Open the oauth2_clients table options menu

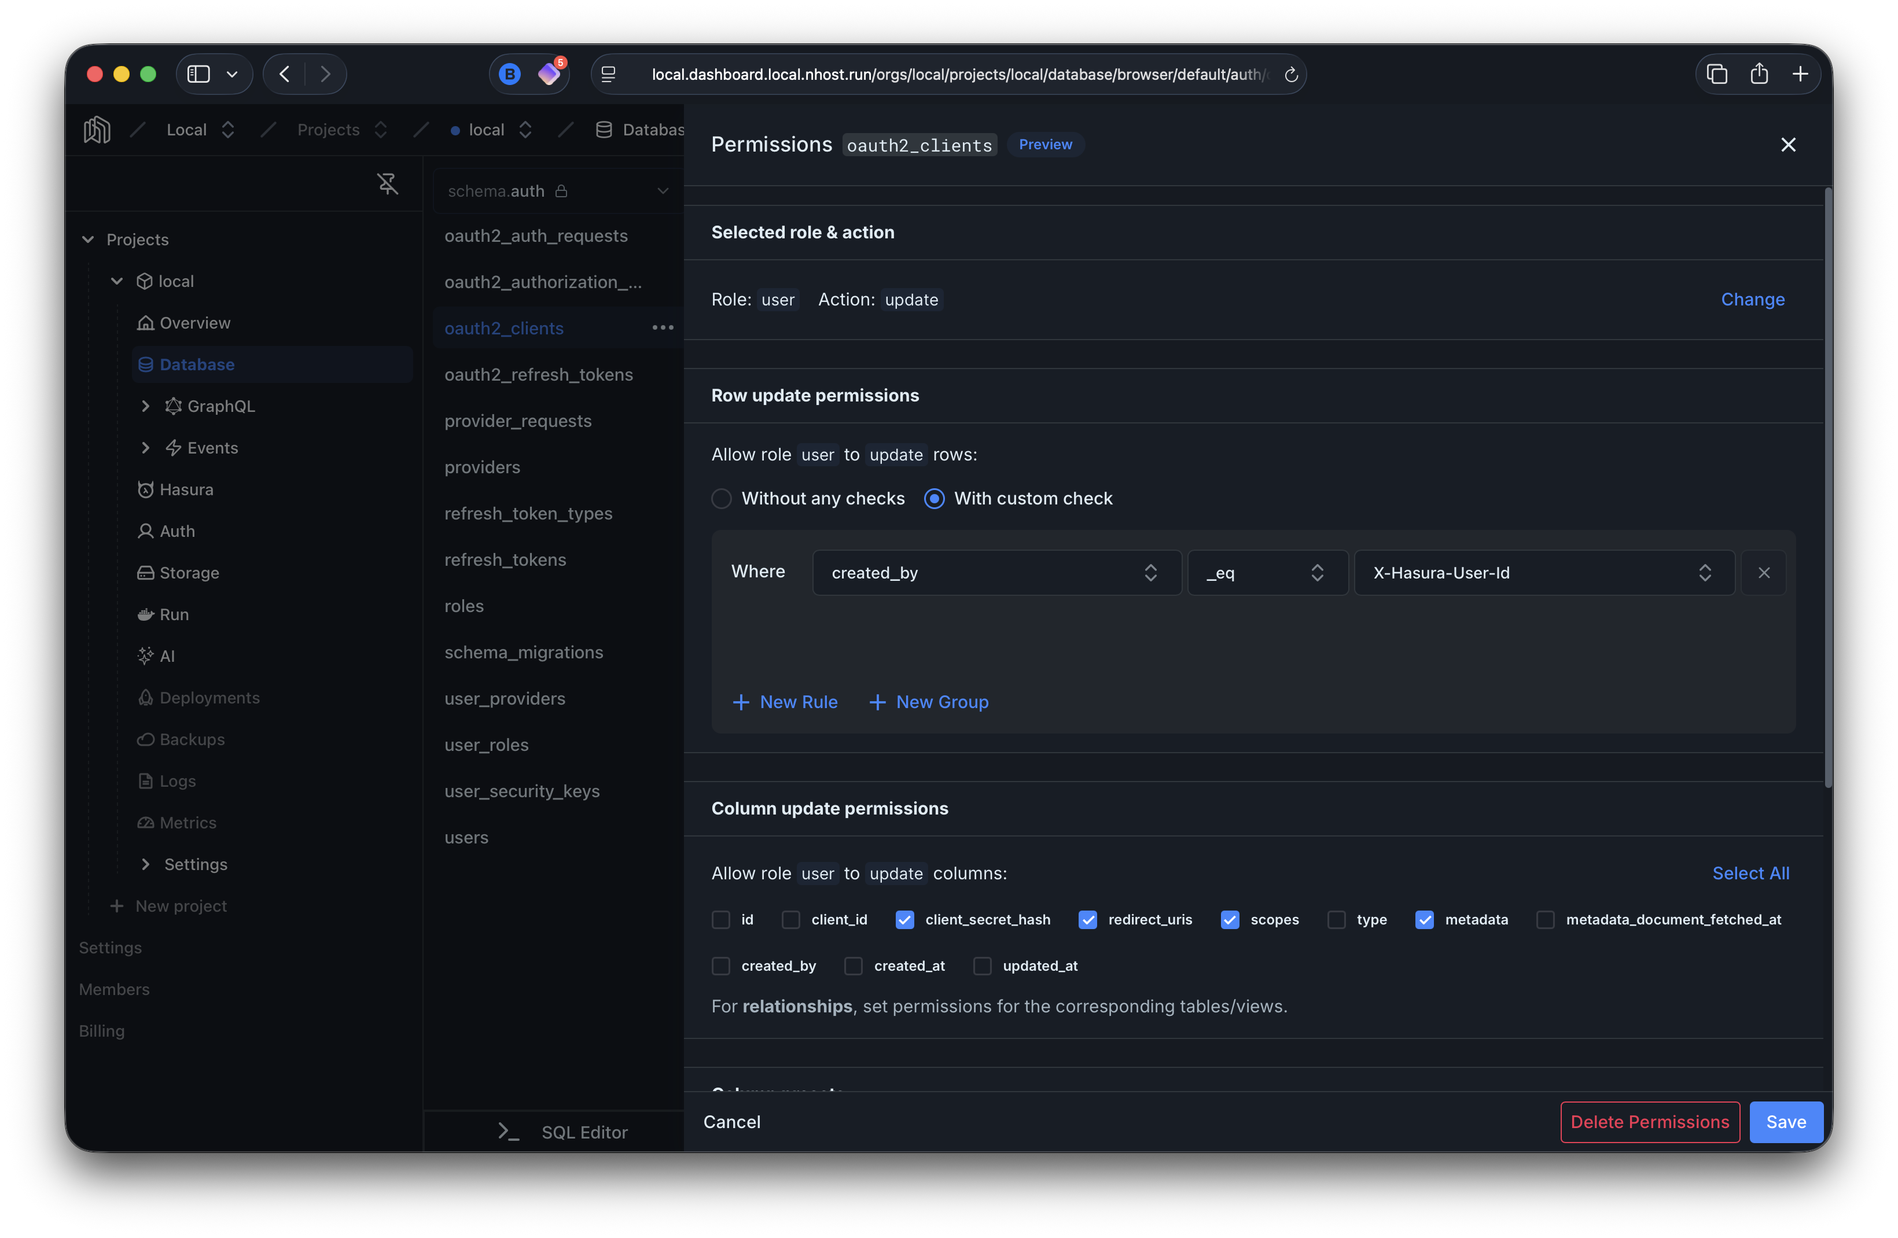click(663, 327)
